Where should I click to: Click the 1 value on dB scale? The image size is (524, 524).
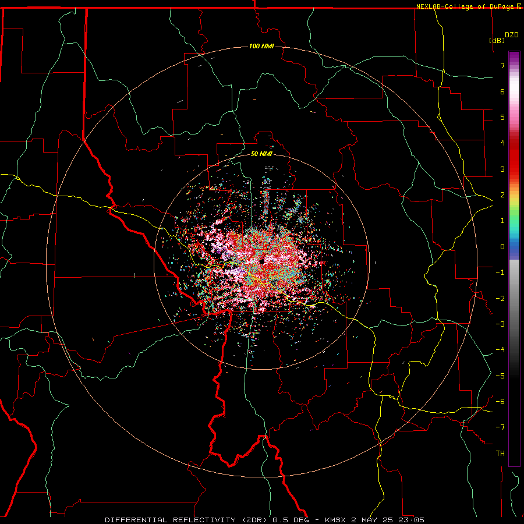502,221
